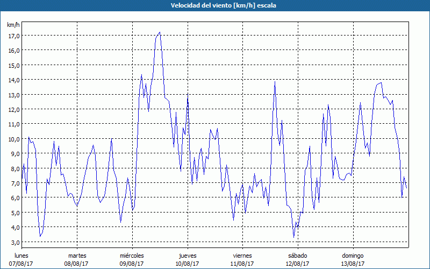Image resolution: width=430 pixels, height=269 pixels.
Task: Select the 'sábado' day label
Action: (297, 256)
